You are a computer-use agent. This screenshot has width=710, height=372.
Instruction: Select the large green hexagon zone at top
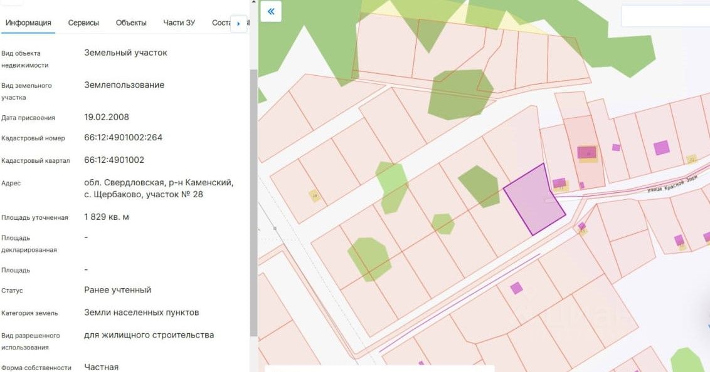pyautogui.click(x=460, y=94)
